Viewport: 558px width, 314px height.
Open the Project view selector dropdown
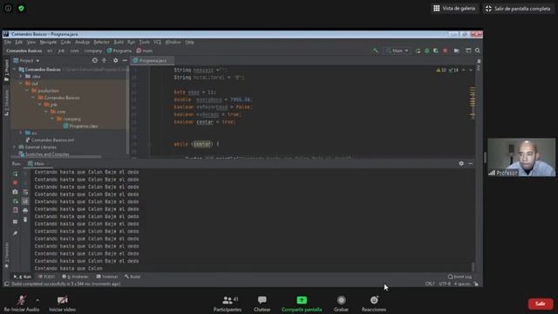coord(26,60)
